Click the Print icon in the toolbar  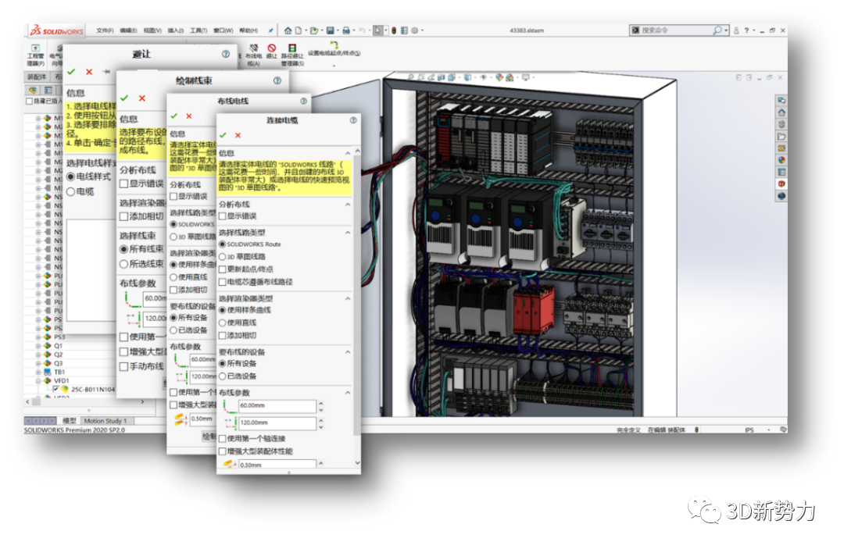(x=346, y=30)
